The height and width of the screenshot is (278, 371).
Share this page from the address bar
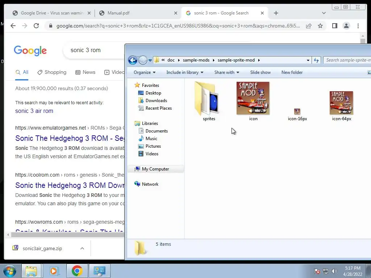click(309, 26)
